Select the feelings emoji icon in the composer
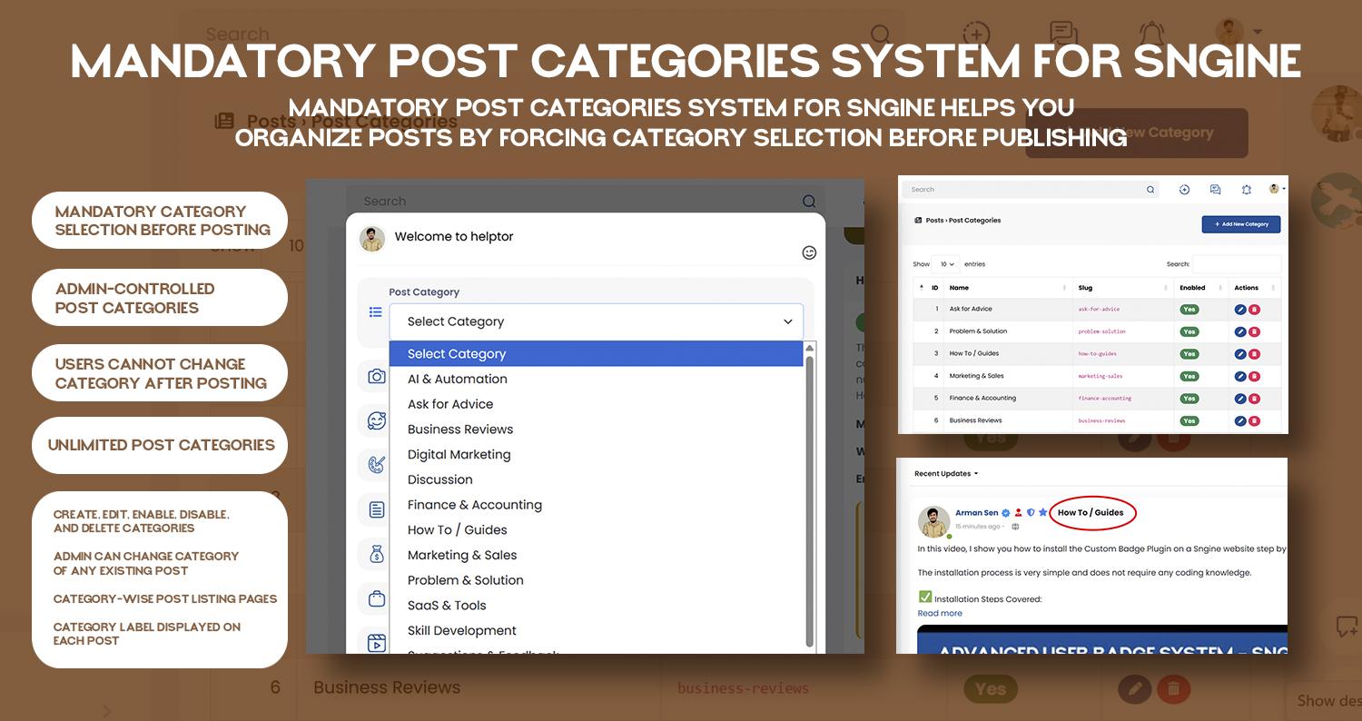This screenshot has height=721, width=1362. (x=374, y=420)
